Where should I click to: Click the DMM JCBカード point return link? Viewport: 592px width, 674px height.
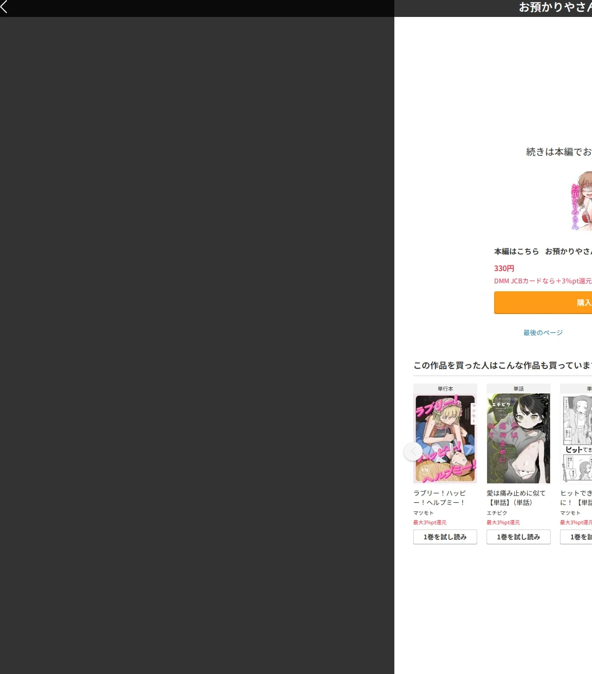point(543,281)
